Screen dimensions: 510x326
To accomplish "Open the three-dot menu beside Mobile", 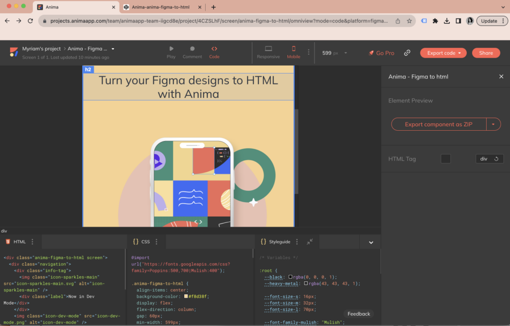I will click(308, 53).
